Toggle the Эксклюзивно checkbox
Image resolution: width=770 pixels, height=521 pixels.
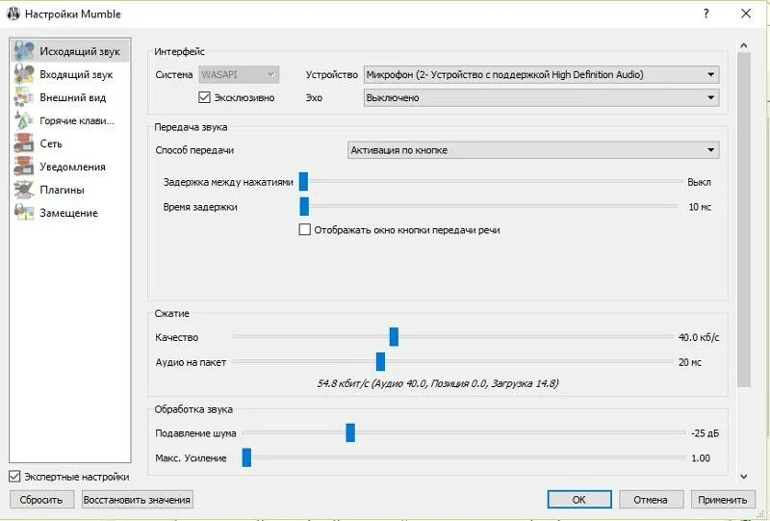pos(204,97)
